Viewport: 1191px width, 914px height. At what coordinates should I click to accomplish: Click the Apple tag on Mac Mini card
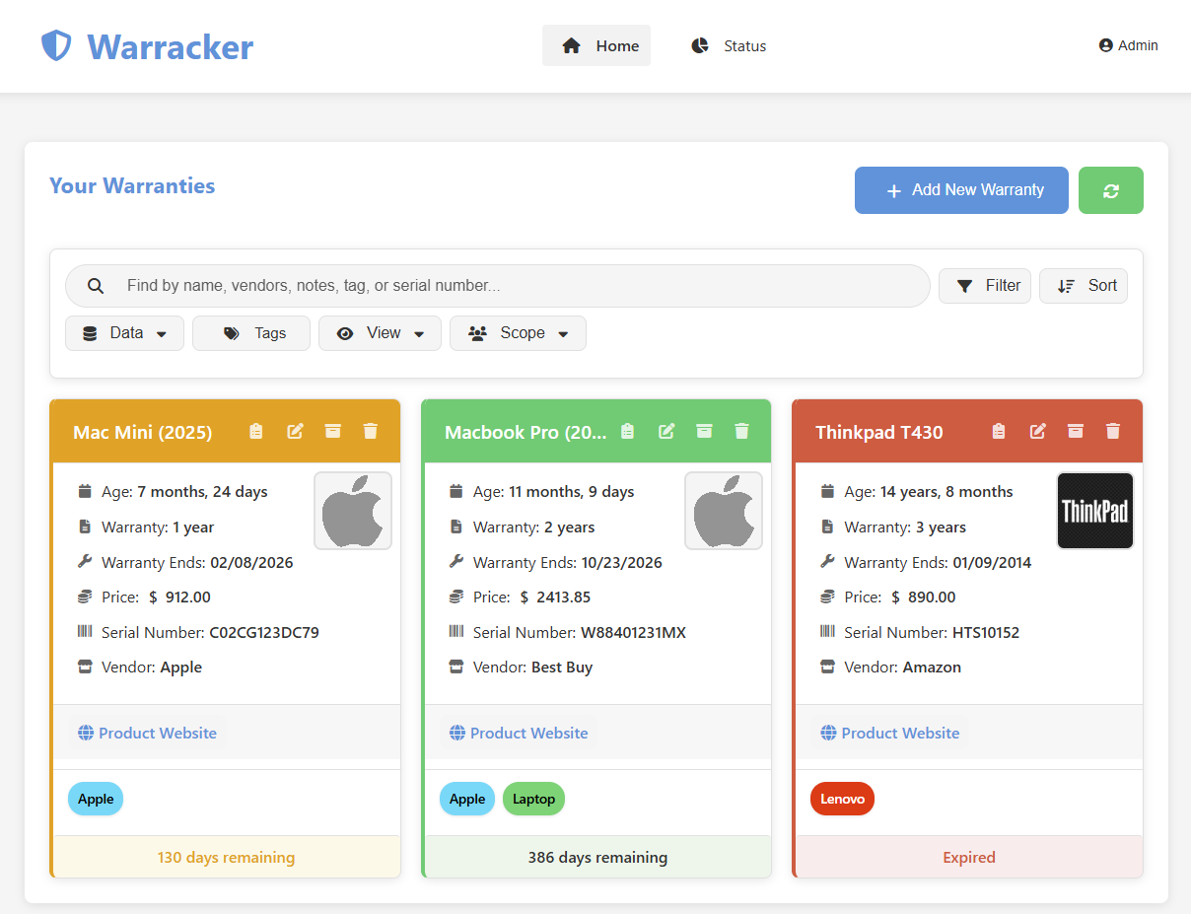[96, 799]
